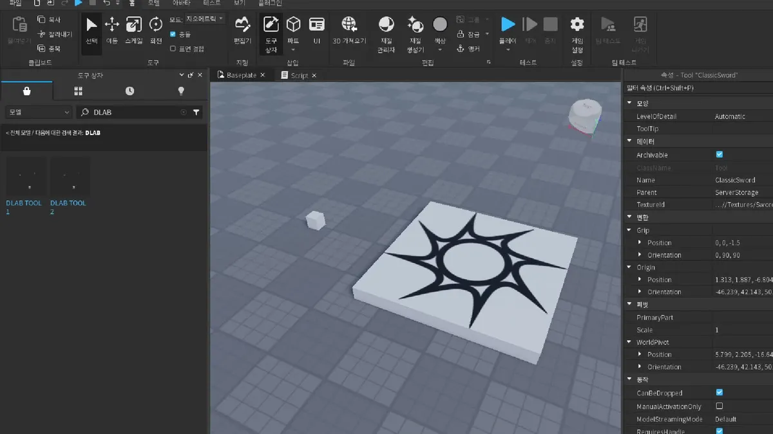The height and width of the screenshot is (434, 773).
Task: Open the 편집기 terrain editor
Action: [x=242, y=31]
